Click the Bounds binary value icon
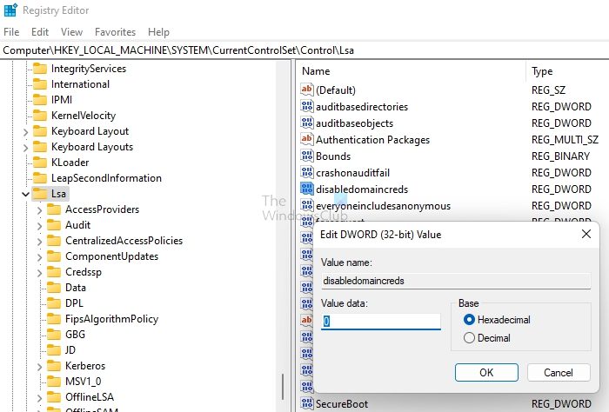609x412 pixels. point(306,156)
